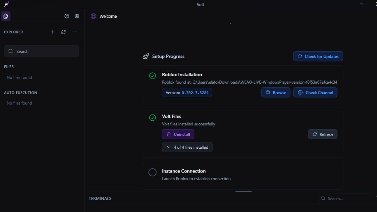Browse for the Roblox installation folder

point(276,92)
